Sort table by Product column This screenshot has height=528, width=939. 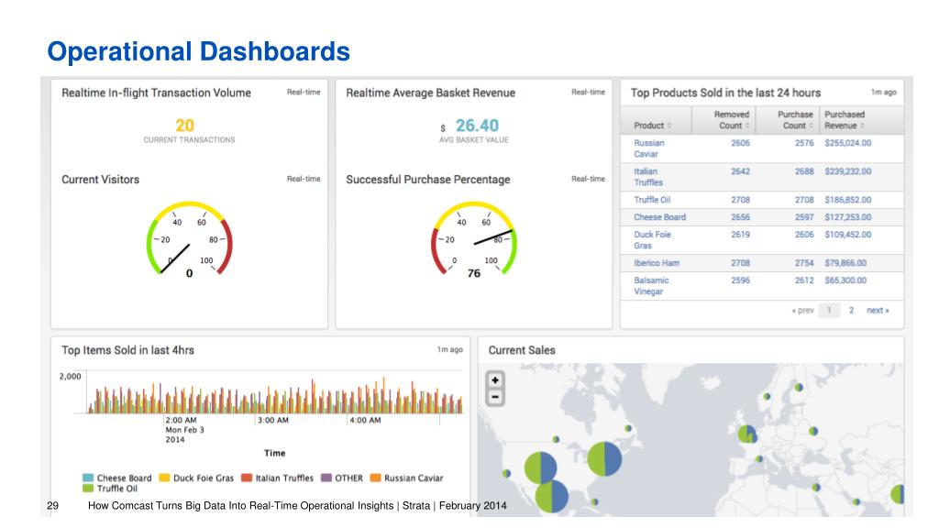(652, 126)
